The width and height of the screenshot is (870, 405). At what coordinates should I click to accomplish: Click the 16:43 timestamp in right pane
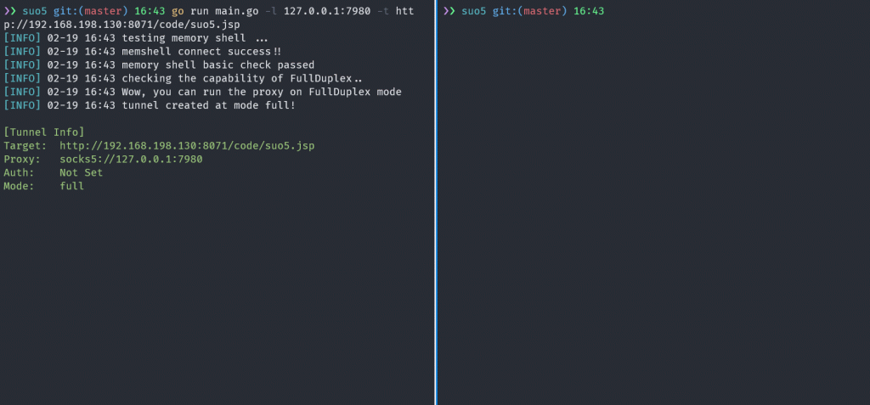tap(589, 11)
